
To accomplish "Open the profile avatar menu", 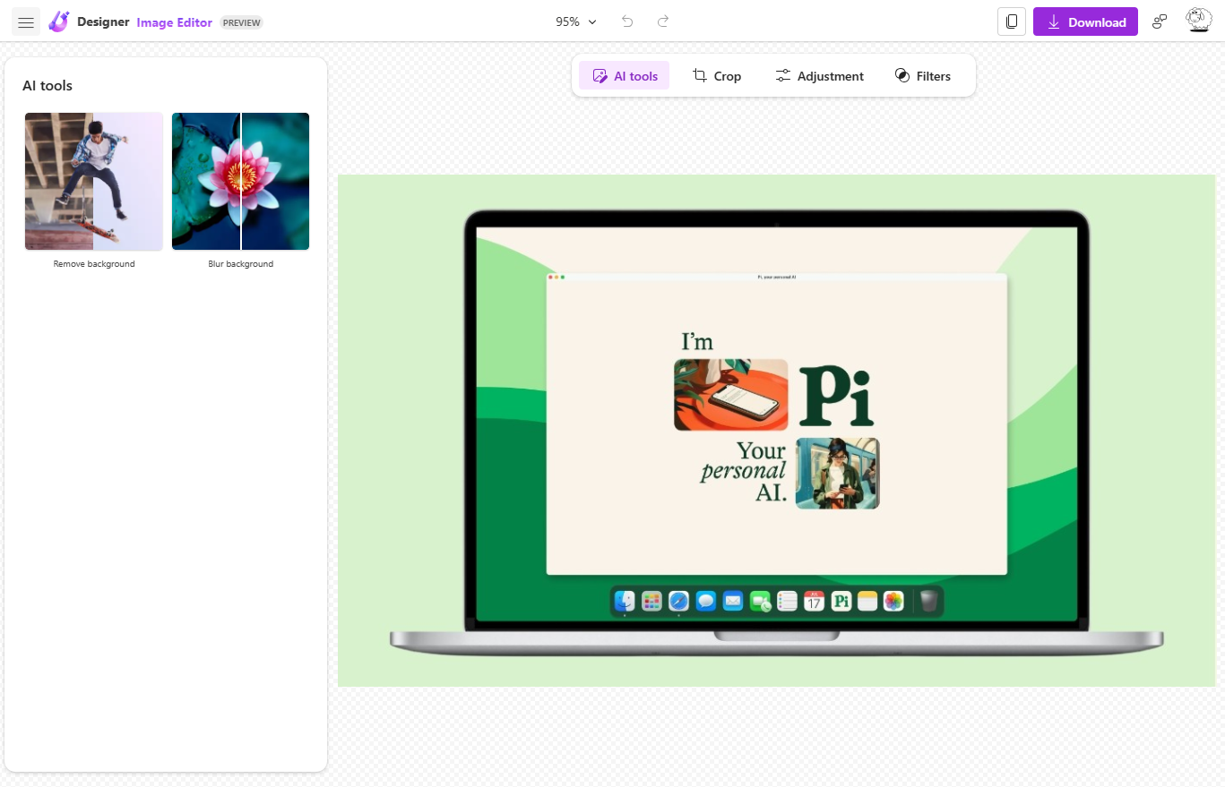I will [1199, 21].
